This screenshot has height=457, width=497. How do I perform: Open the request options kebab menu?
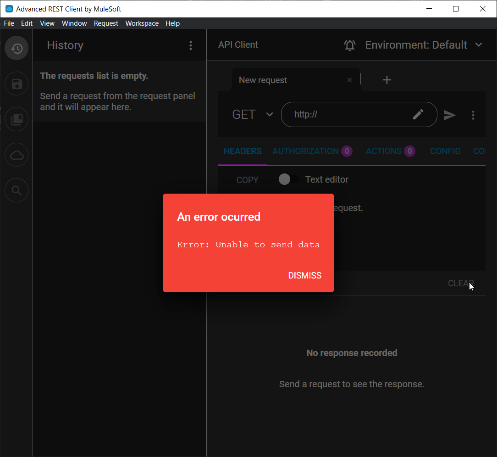[473, 115]
